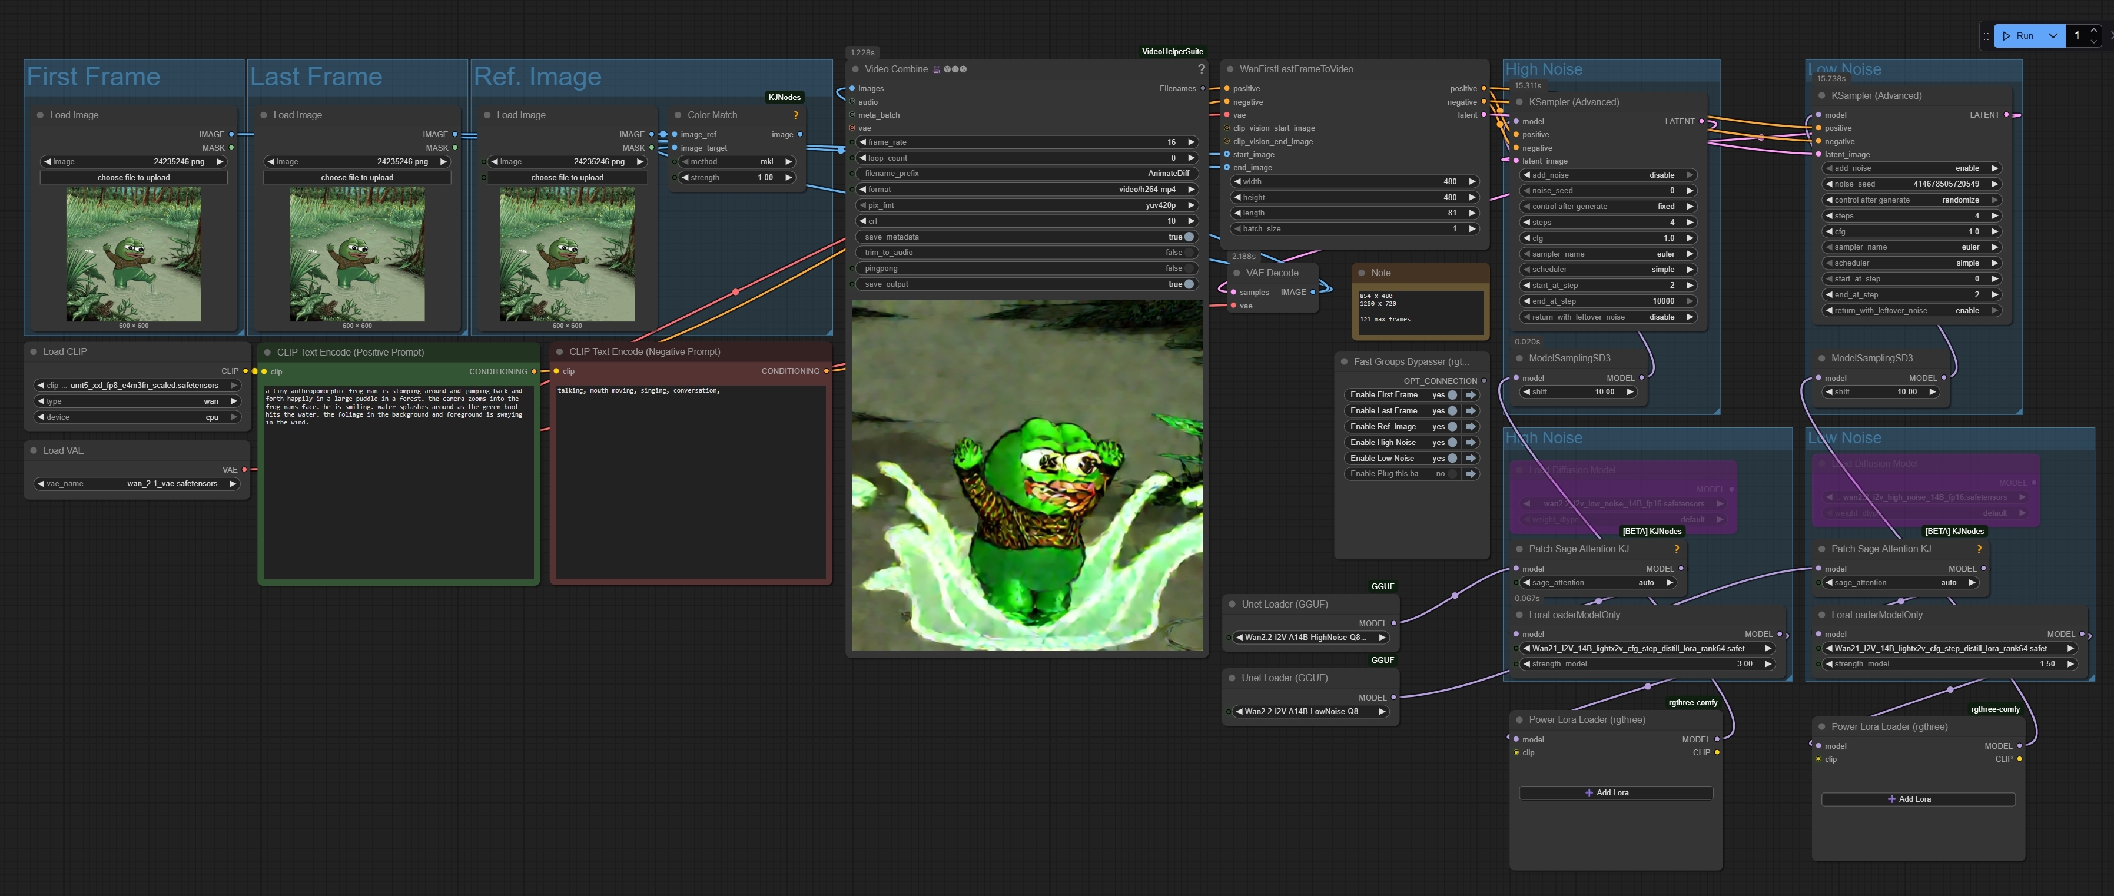Toggle save_metadata in Video Combine
The width and height of the screenshot is (2114, 896).
tap(1189, 236)
